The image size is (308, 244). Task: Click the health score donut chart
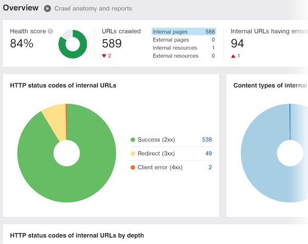pyautogui.click(x=73, y=44)
